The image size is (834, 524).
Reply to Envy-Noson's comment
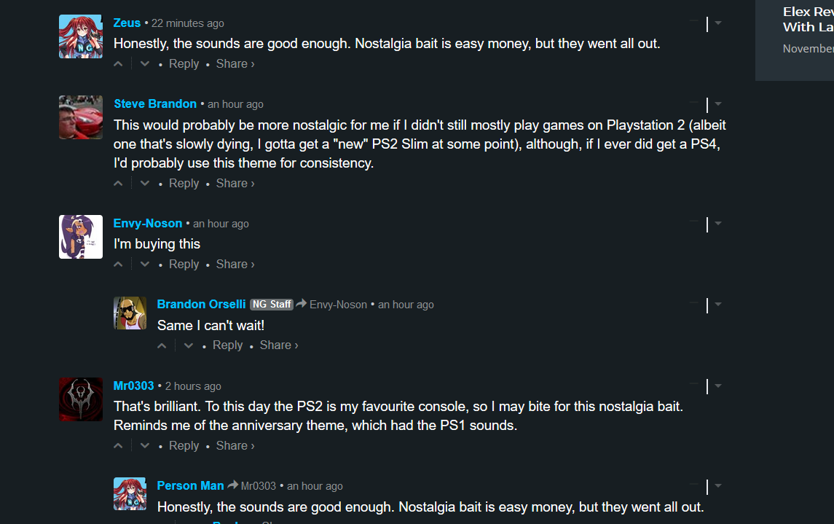click(184, 265)
